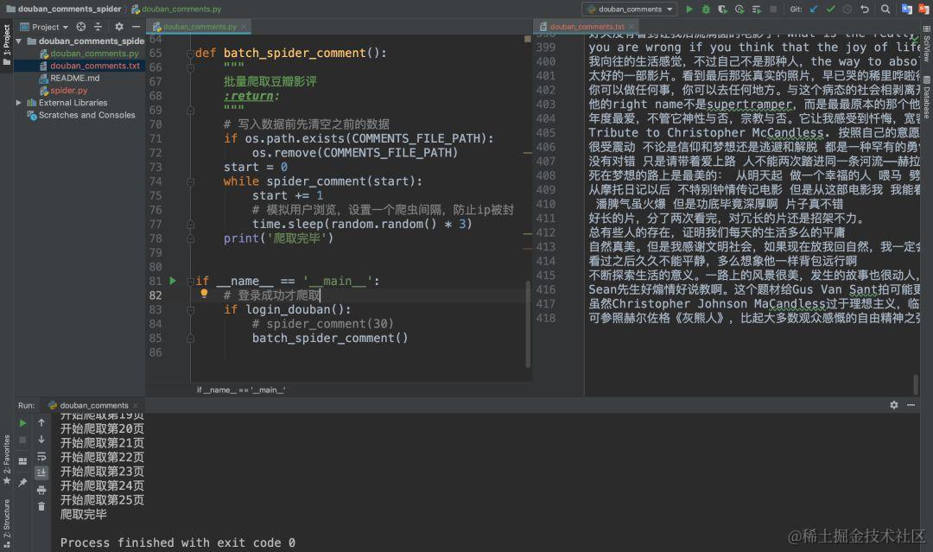The image size is (933, 552).
Task: Hide the Run panel with minus icon
Action: [911, 404]
